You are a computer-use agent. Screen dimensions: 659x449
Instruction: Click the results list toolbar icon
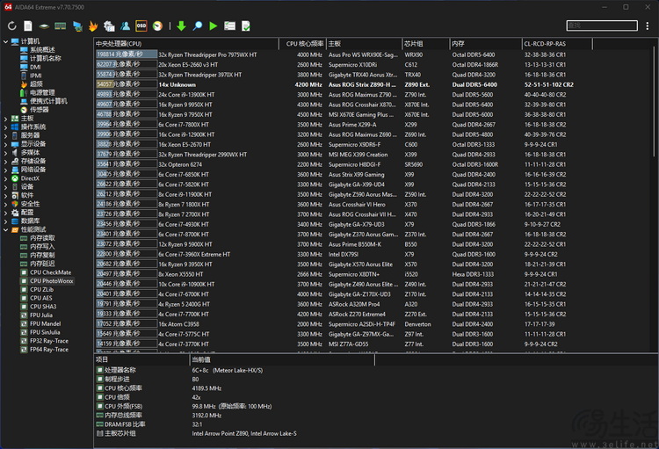(x=229, y=26)
